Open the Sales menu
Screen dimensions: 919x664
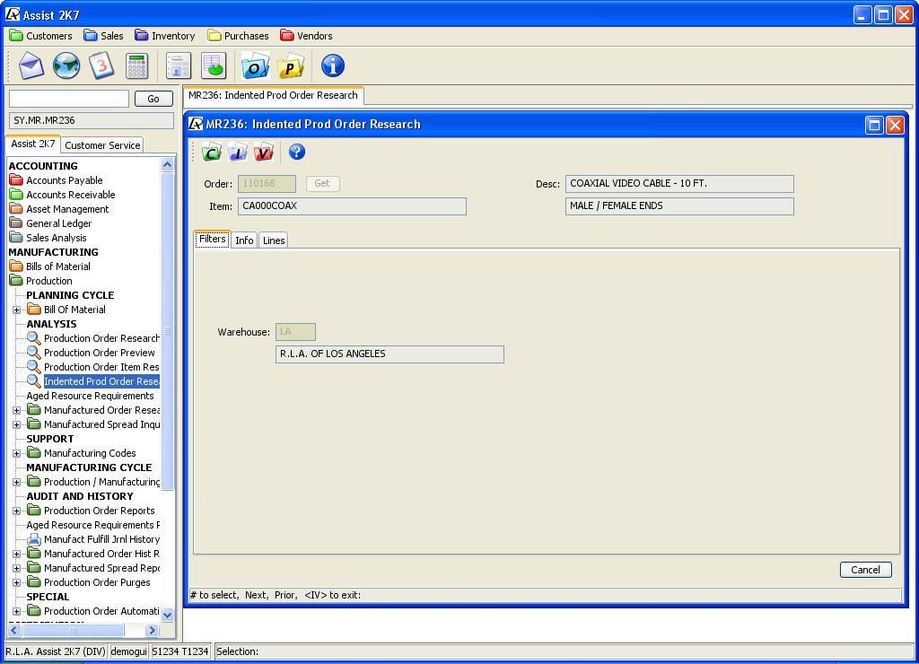(104, 36)
